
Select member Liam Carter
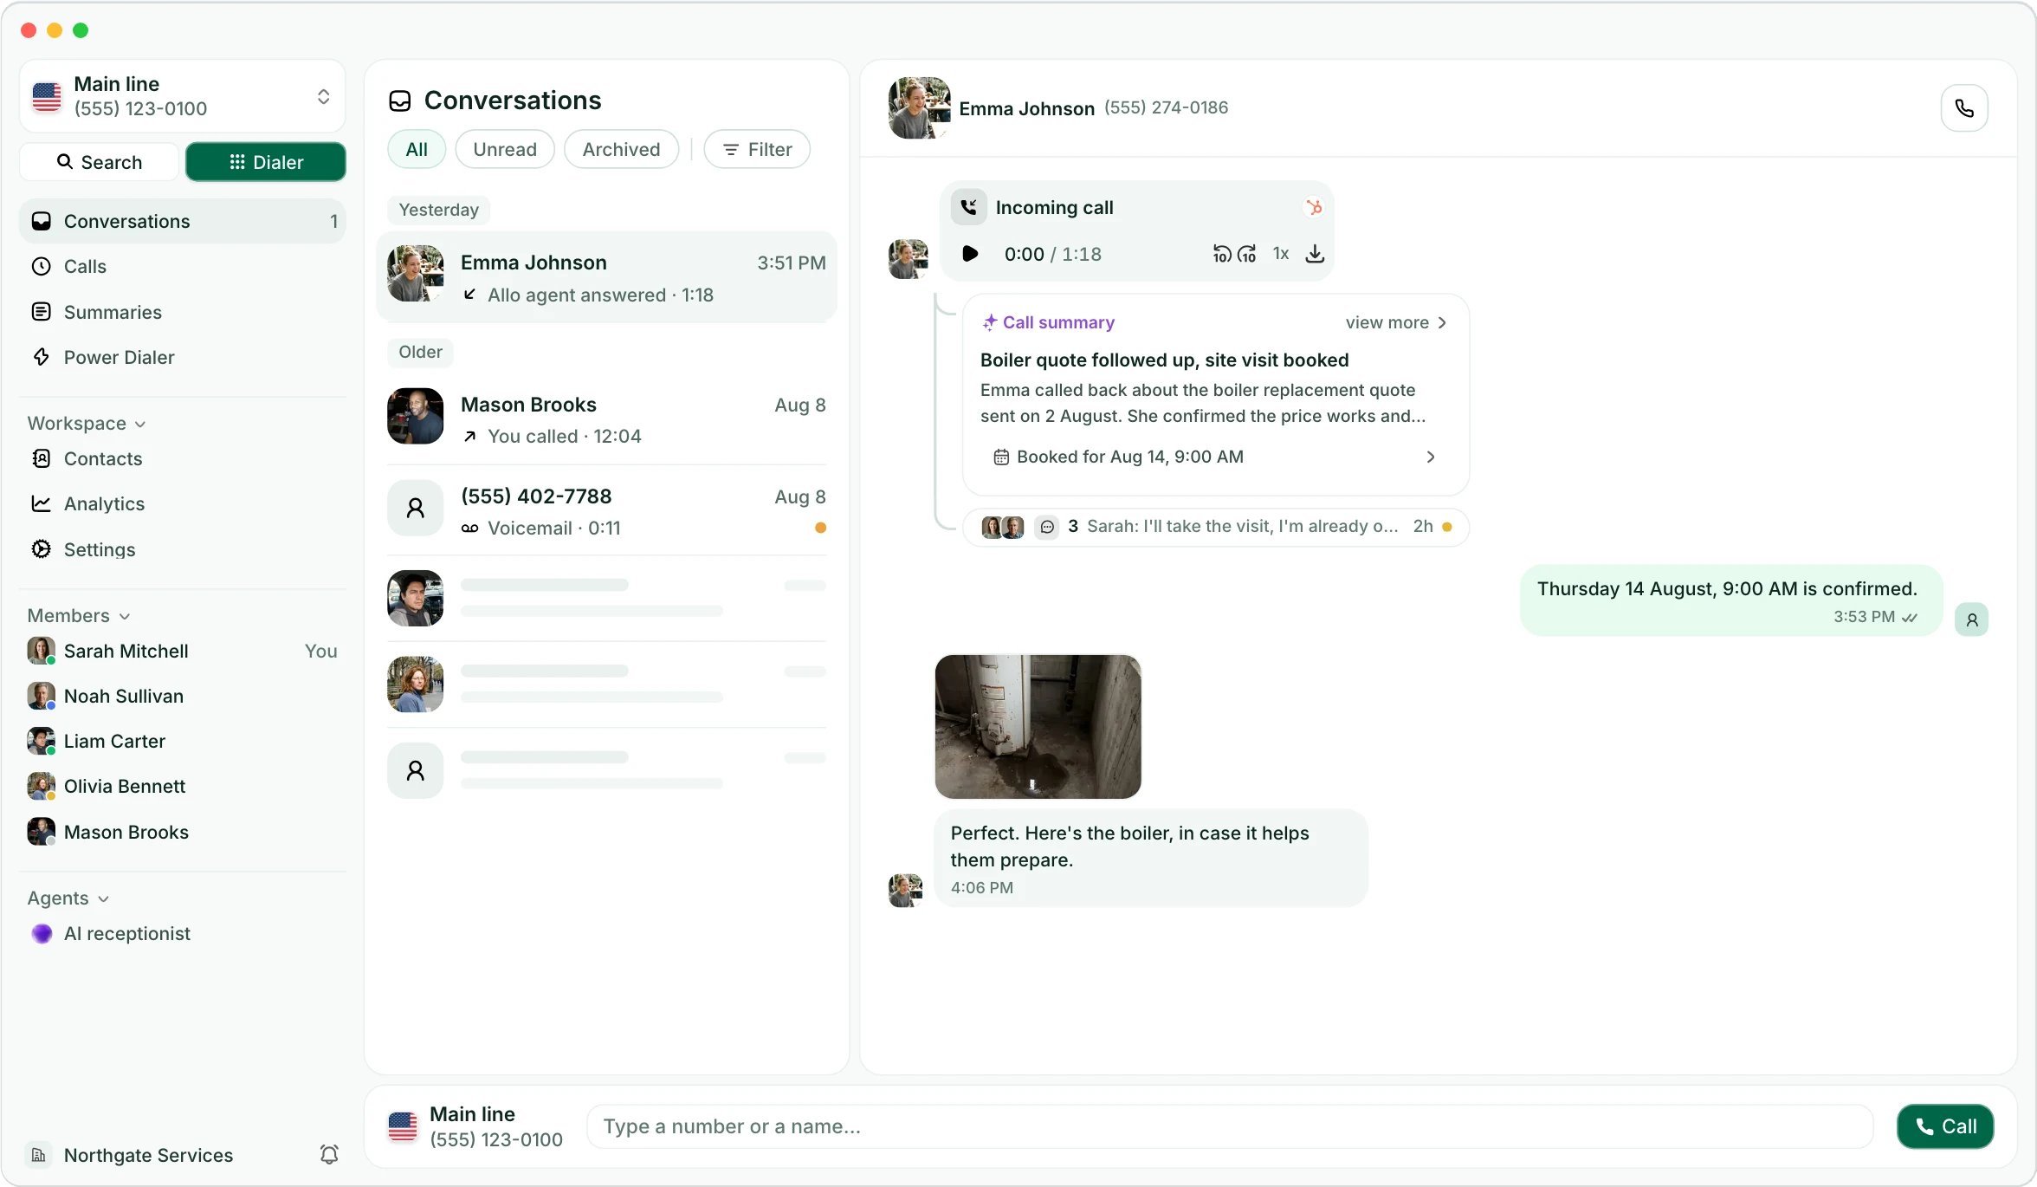[x=183, y=741]
